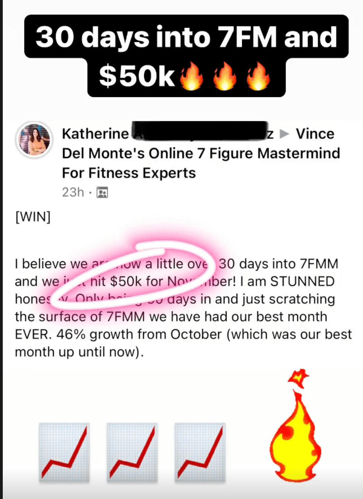Open Vince Del Monte's mastermind group link
The image size is (363, 499).
[201, 153]
